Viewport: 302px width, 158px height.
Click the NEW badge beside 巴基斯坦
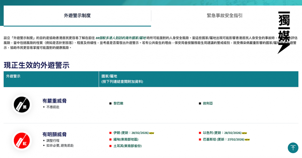click(247, 140)
